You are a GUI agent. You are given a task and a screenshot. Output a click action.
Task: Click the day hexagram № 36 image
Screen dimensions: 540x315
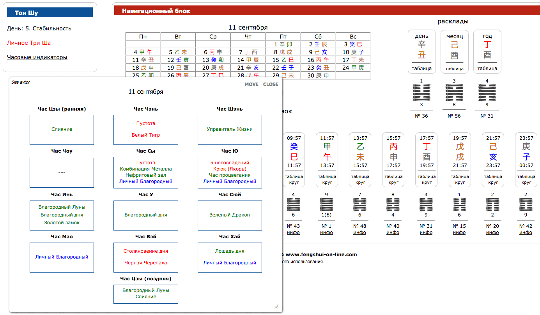tap(421, 93)
